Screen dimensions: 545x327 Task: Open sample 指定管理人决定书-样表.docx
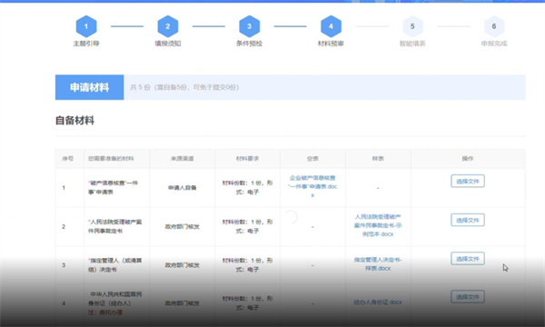pyautogui.click(x=378, y=263)
